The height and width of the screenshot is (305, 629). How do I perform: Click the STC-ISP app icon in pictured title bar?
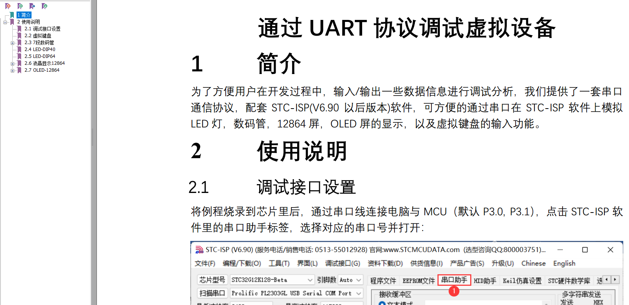pyautogui.click(x=200, y=250)
